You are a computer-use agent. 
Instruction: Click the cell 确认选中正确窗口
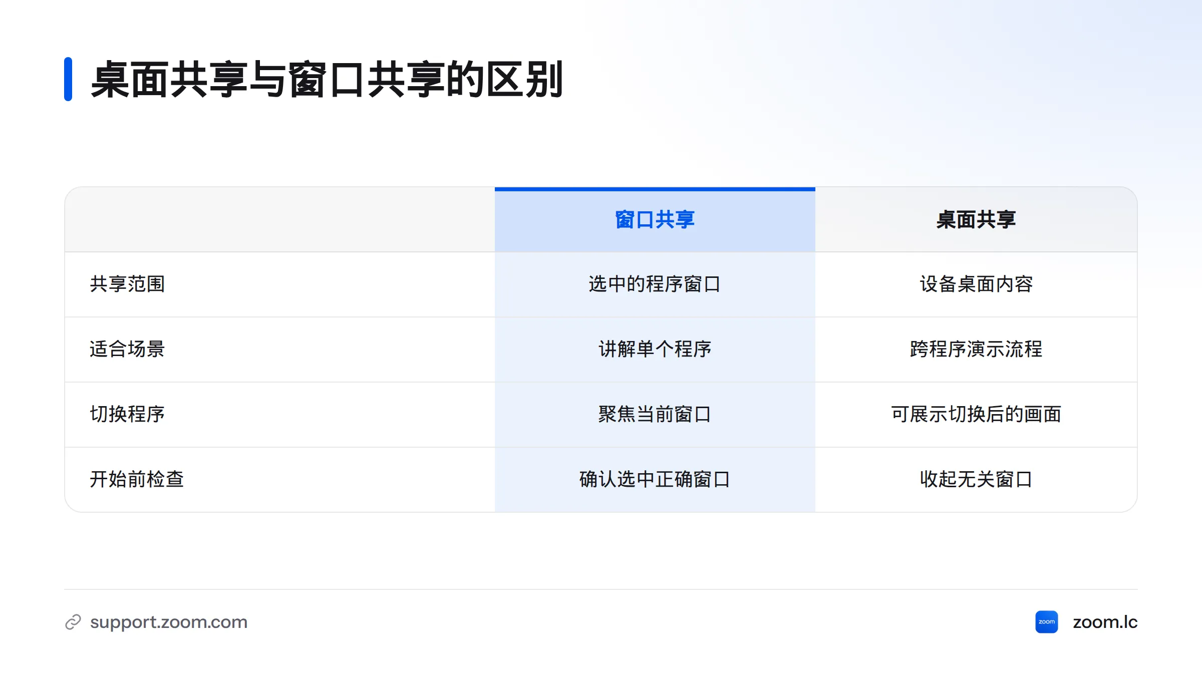[655, 479]
